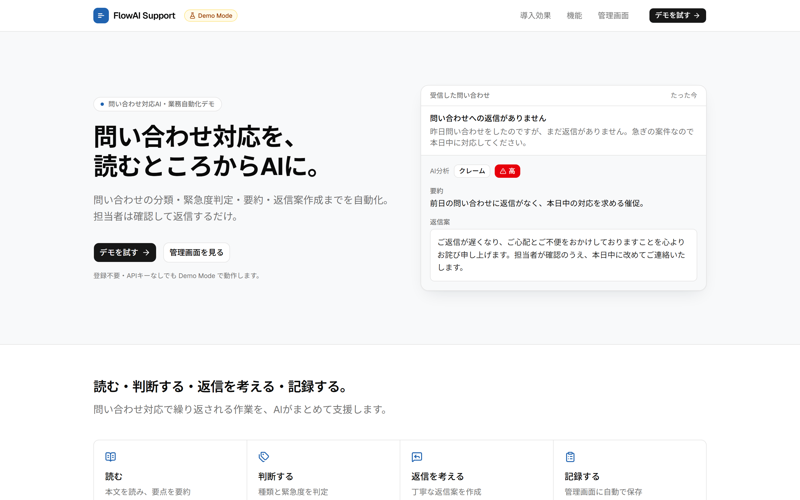800x500 pixels.
Task: Click the FlowAI Support brand name
Action: pos(144,16)
